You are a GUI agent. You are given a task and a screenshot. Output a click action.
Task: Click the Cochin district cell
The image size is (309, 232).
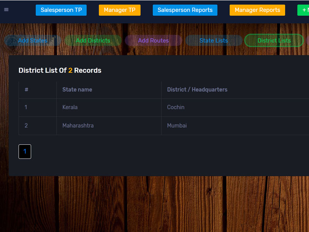176,107
